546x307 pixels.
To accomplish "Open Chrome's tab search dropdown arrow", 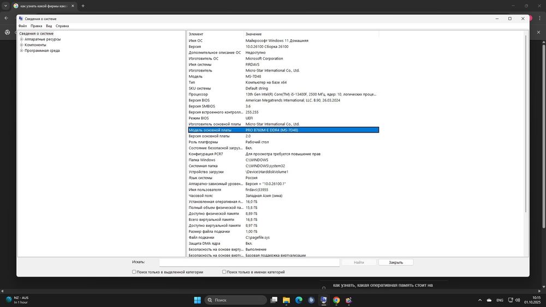I will pyautogui.click(x=5, y=6).
